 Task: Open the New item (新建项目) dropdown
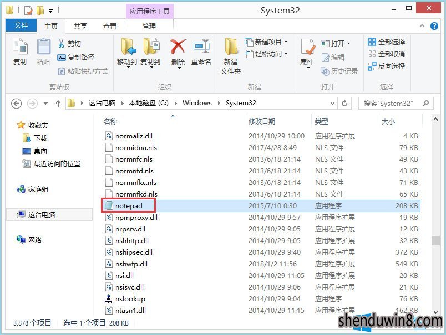pos(266,42)
